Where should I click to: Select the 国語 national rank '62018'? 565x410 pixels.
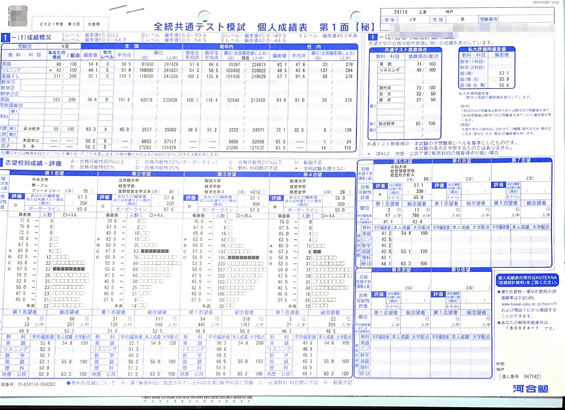coord(146,100)
